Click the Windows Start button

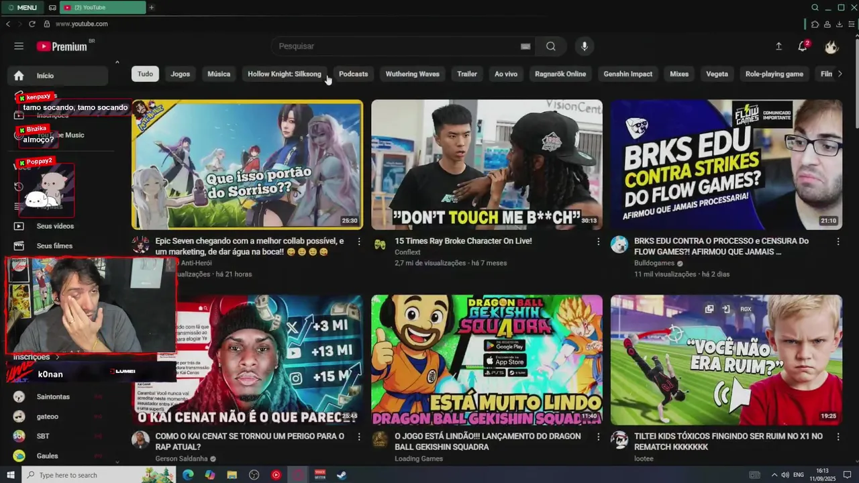(x=10, y=475)
